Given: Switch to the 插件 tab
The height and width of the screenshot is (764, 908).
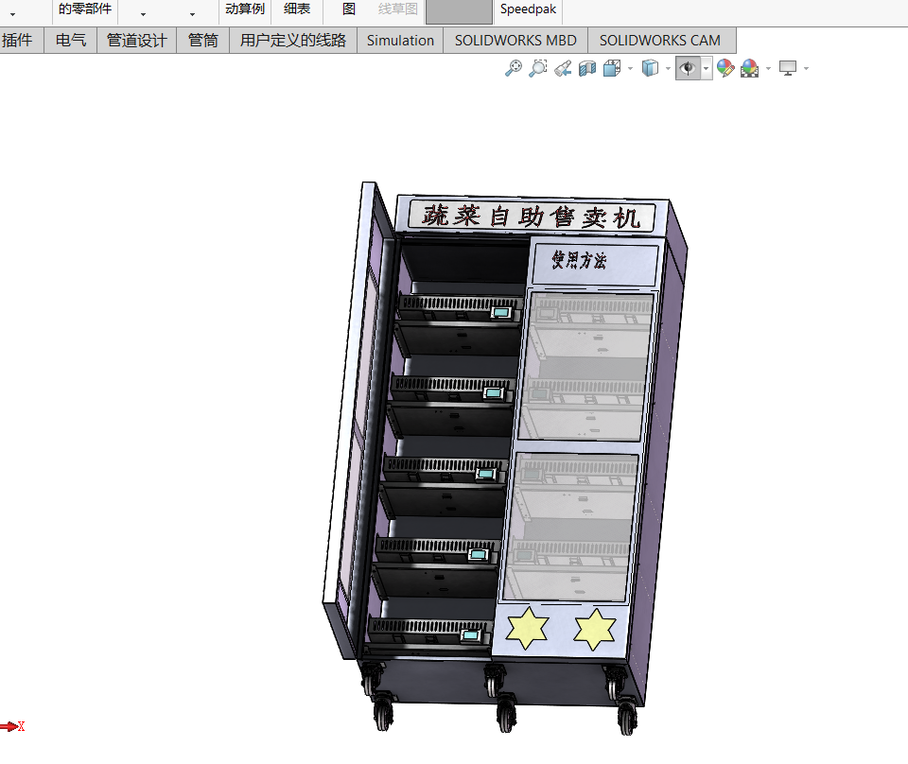Looking at the screenshot, I should (x=22, y=41).
